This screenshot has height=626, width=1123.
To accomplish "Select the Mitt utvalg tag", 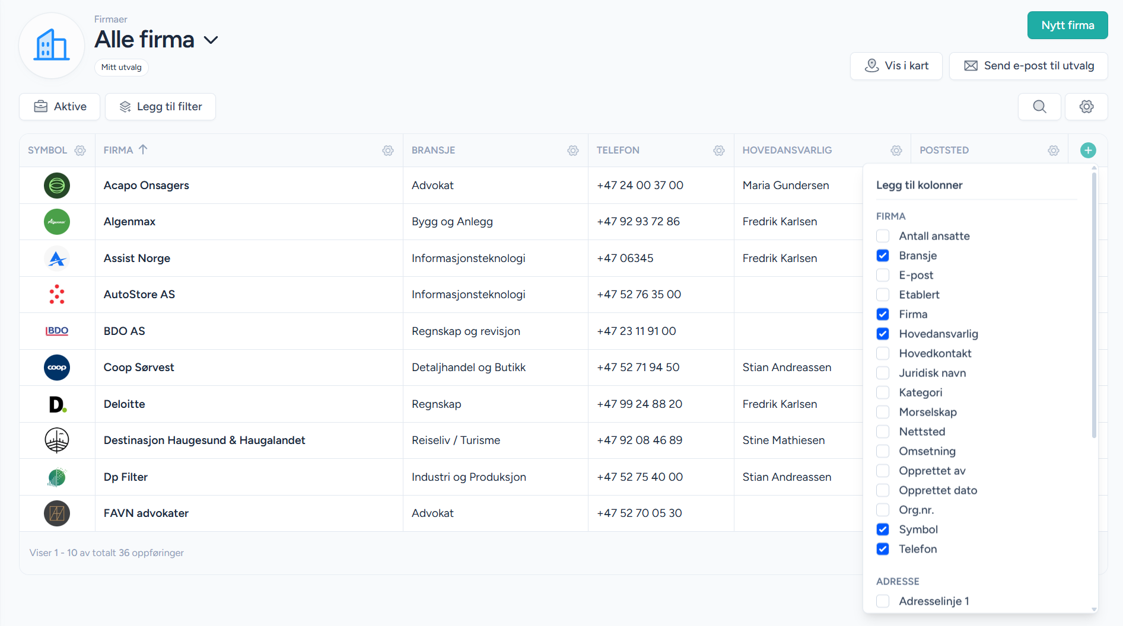I will coord(121,68).
